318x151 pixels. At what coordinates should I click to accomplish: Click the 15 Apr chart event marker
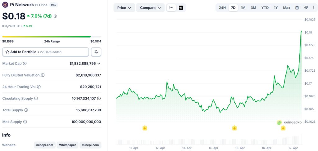point(234,128)
